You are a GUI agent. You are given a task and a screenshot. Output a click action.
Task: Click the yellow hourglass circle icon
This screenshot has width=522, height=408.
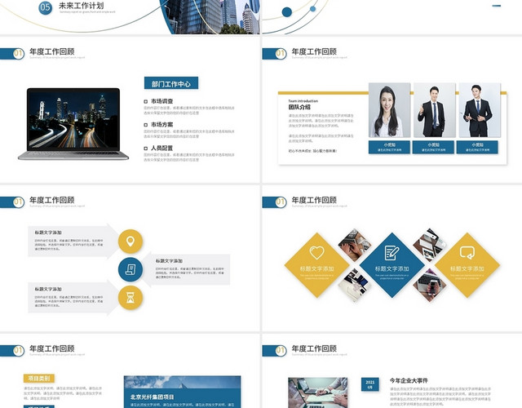click(x=130, y=297)
